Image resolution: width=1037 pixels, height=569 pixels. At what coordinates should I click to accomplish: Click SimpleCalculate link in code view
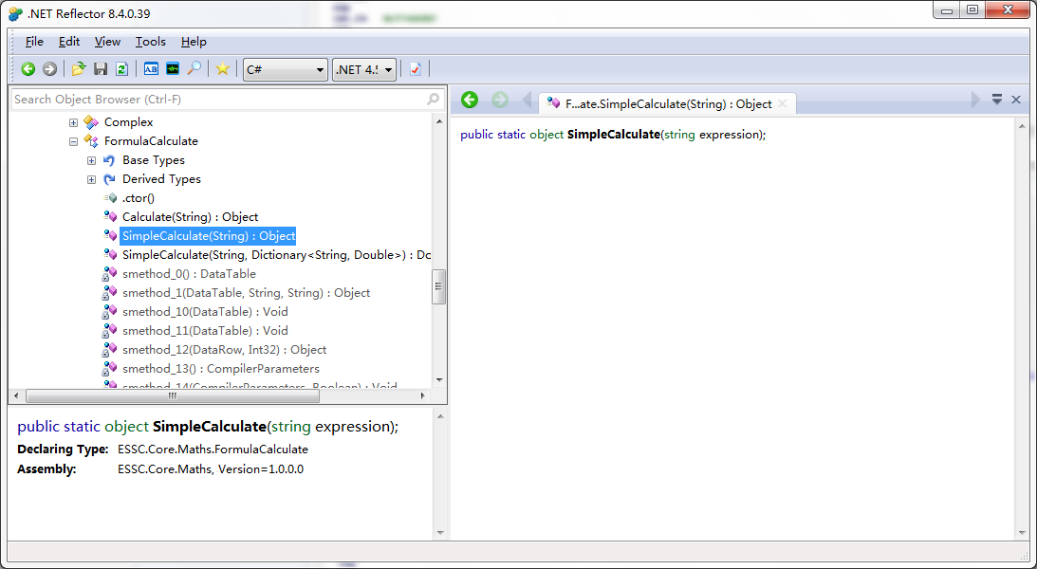click(614, 135)
